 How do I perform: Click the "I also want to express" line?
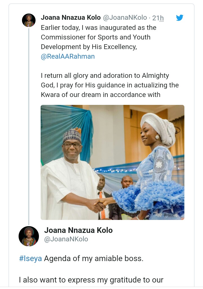(x=91, y=280)
